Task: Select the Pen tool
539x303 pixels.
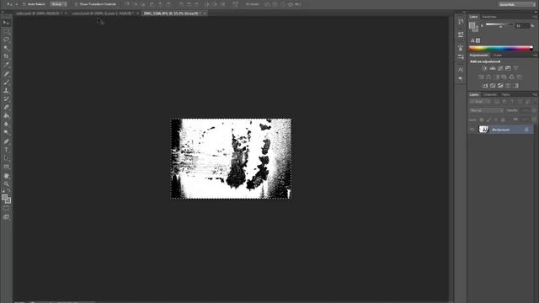Action: [x=6, y=141]
